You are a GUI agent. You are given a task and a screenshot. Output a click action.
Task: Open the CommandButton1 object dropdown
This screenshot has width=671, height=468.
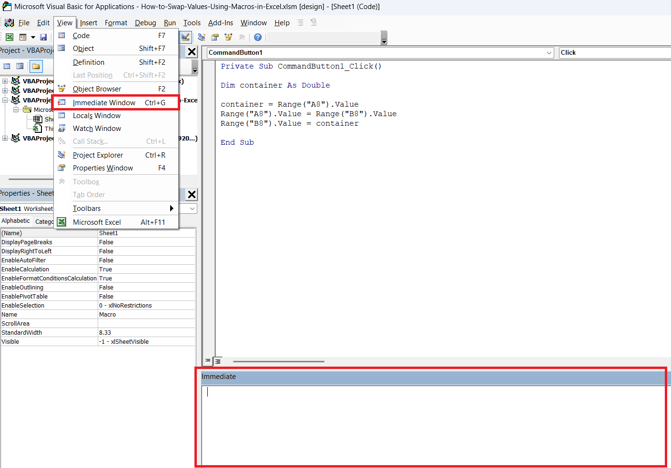tap(549, 52)
